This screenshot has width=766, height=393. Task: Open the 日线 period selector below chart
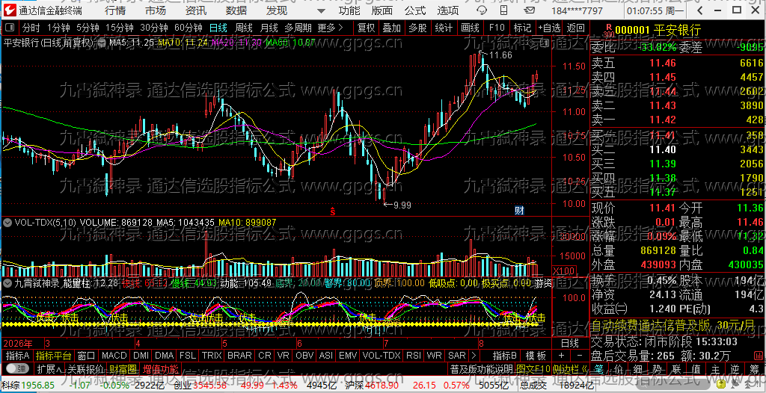569,343
